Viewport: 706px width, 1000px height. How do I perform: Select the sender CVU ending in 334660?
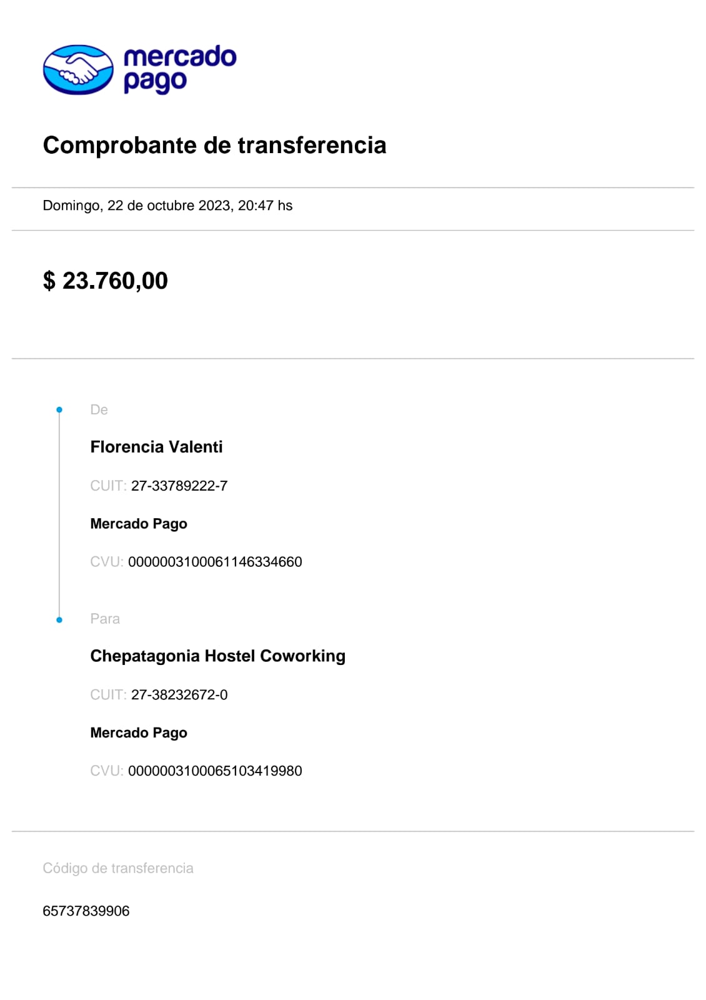click(215, 562)
